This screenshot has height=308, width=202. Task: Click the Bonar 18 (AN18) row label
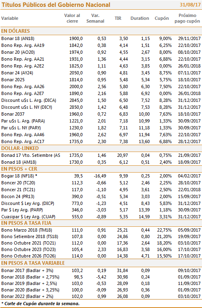[18, 38]
